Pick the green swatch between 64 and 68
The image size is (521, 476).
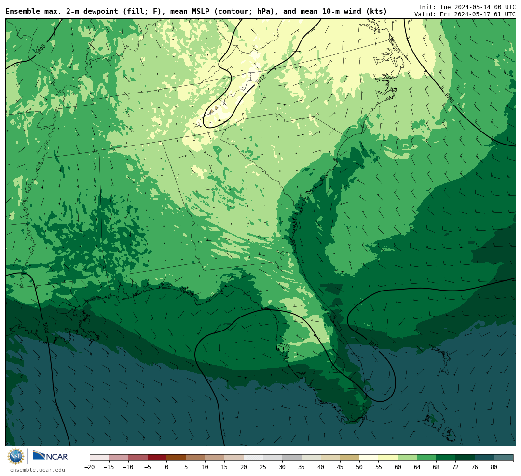[426, 458]
